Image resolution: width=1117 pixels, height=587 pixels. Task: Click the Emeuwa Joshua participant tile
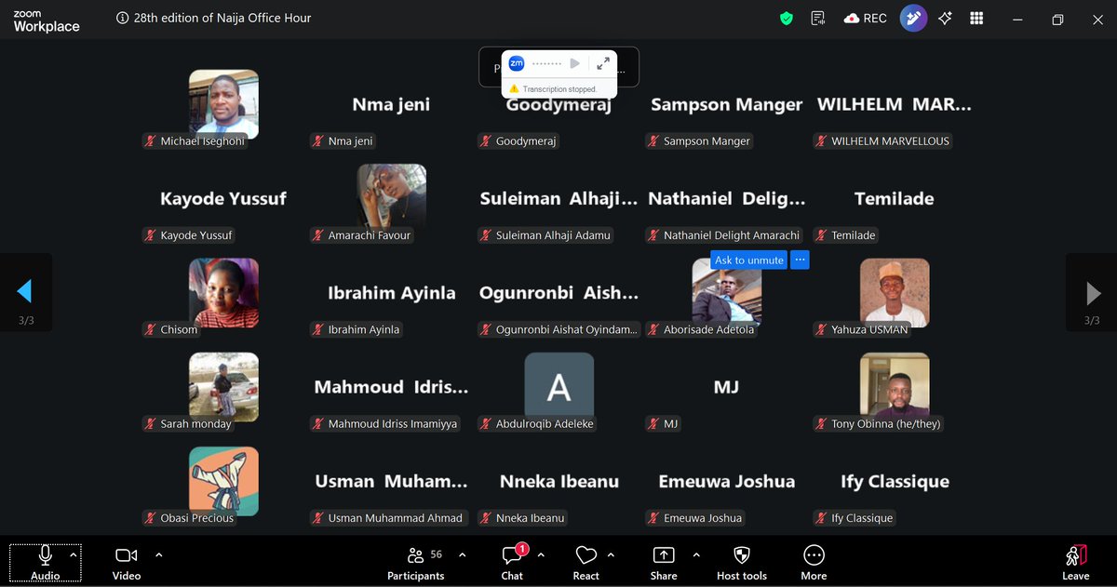[x=726, y=480]
